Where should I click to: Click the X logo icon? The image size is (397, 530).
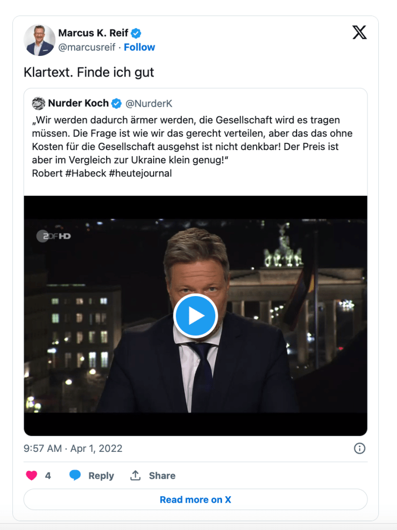click(x=359, y=33)
